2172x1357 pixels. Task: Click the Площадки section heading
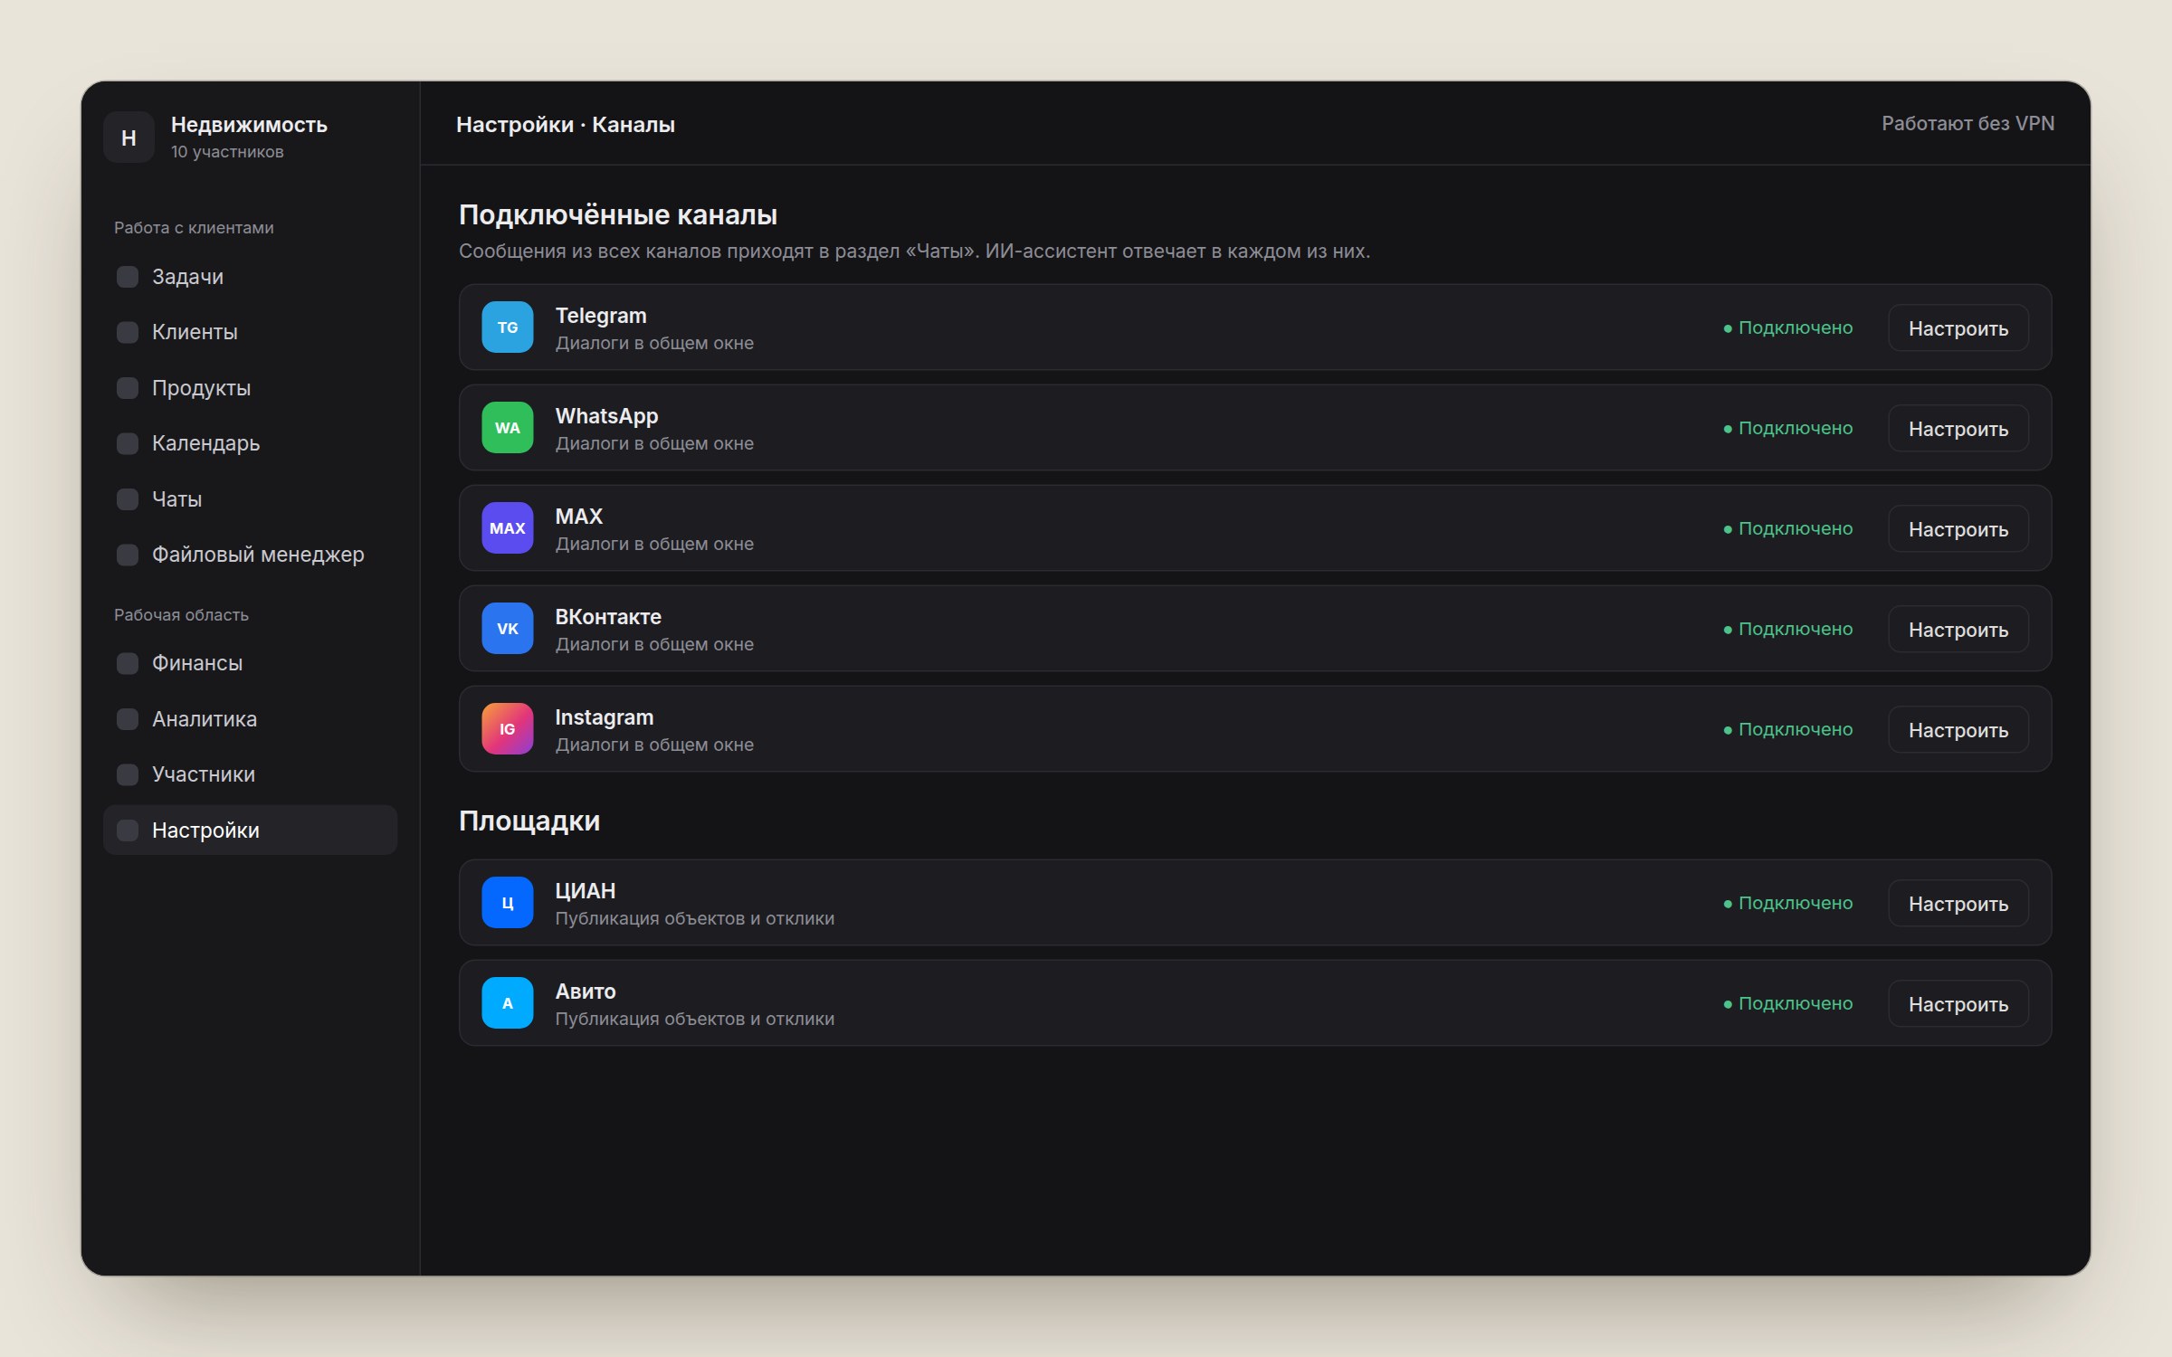click(529, 821)
